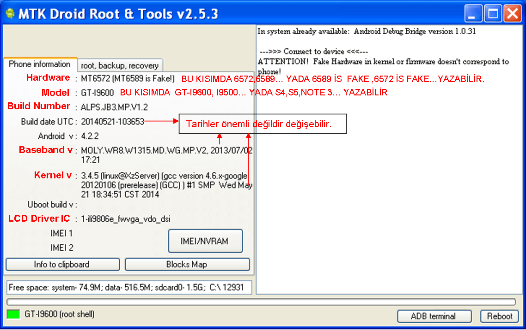The width and height of the screenshot is (526, 330).
Task: Switch to the Phone information tab
Action: 40,65
